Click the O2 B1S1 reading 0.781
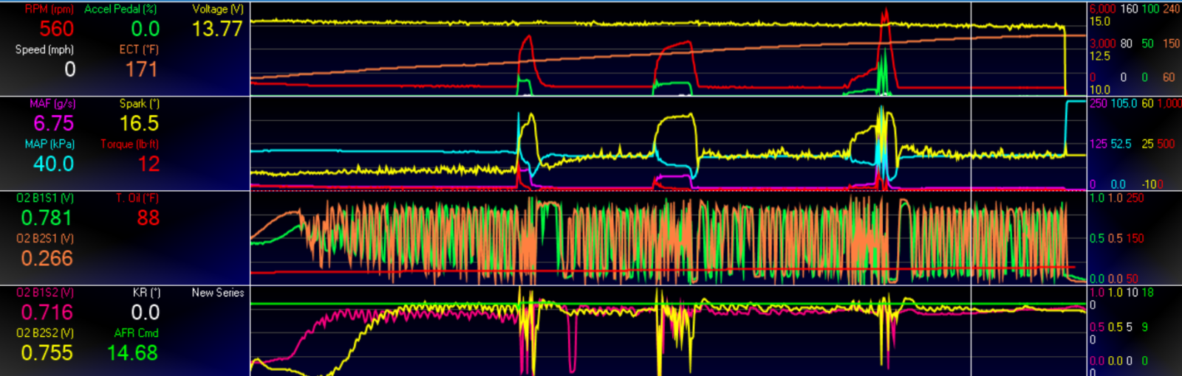Screen dimensions: 1182x376 47,217
